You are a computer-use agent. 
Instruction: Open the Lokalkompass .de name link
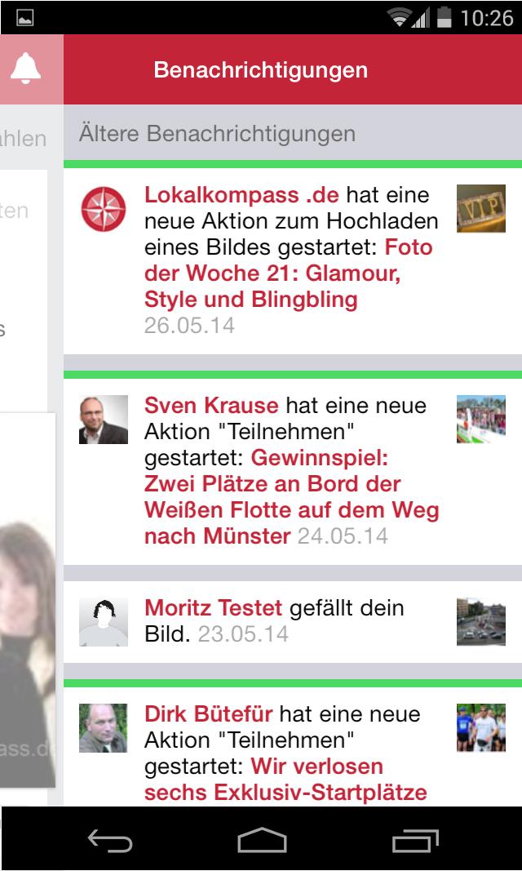tap(241, 195)
